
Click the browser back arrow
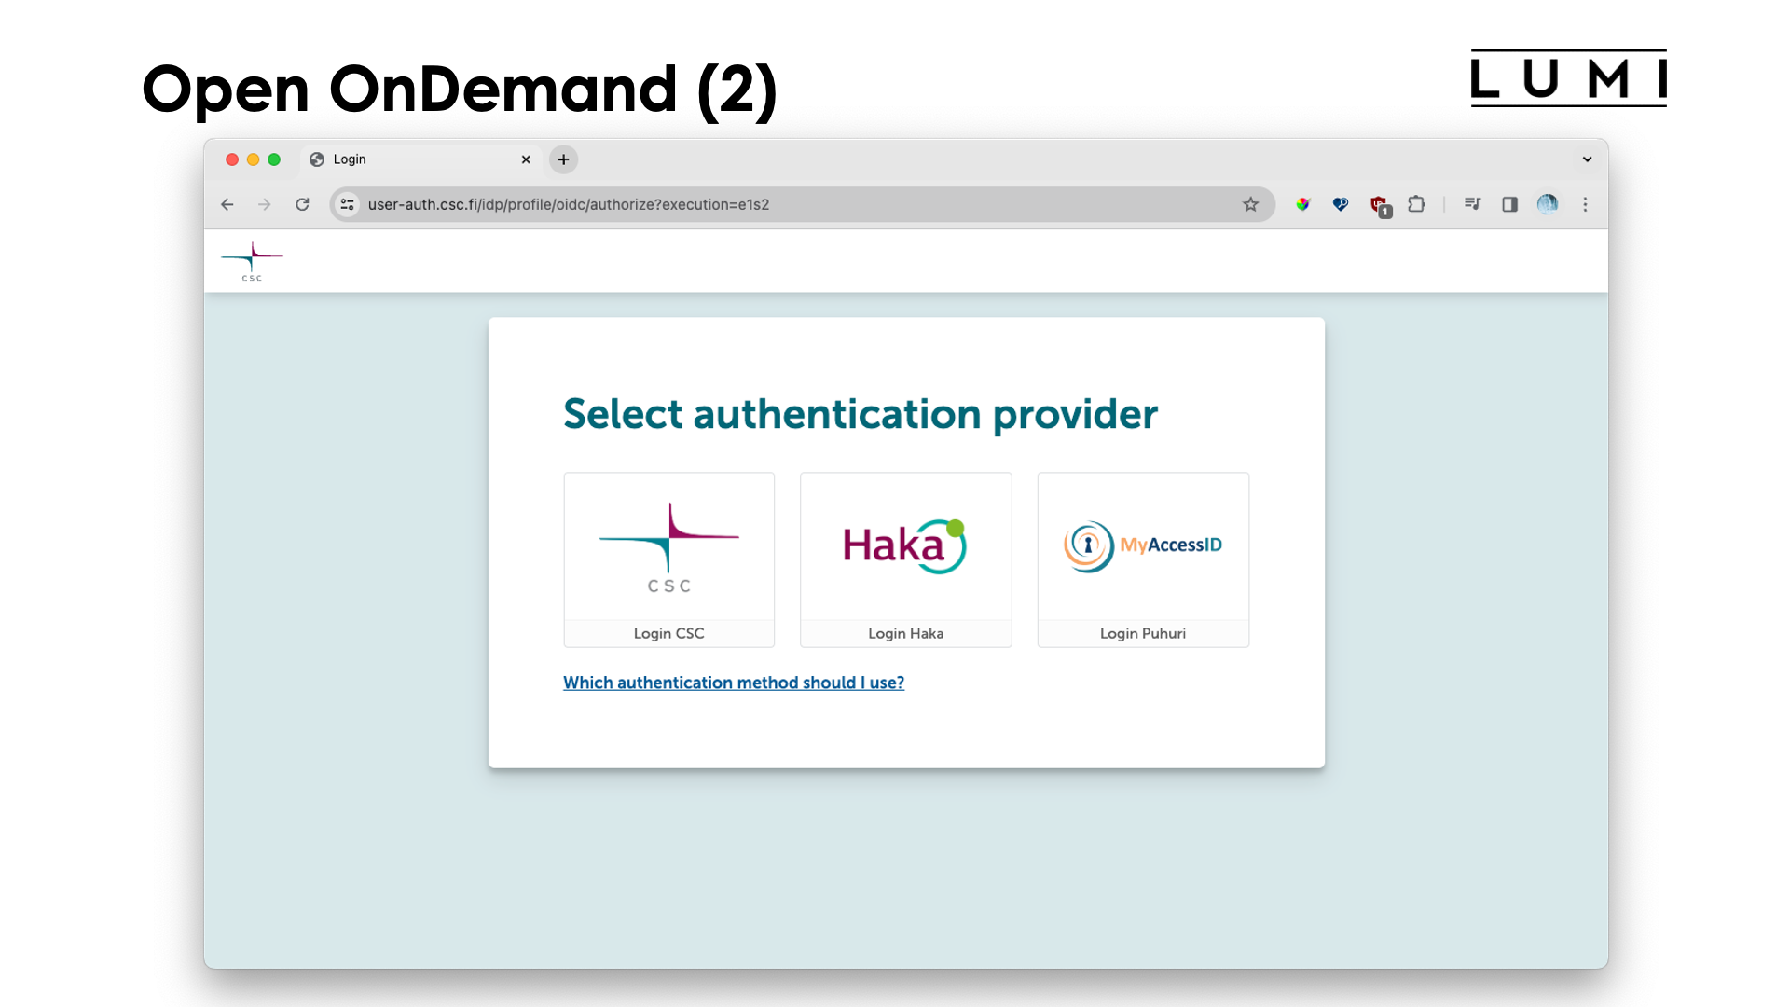(227, 204)
